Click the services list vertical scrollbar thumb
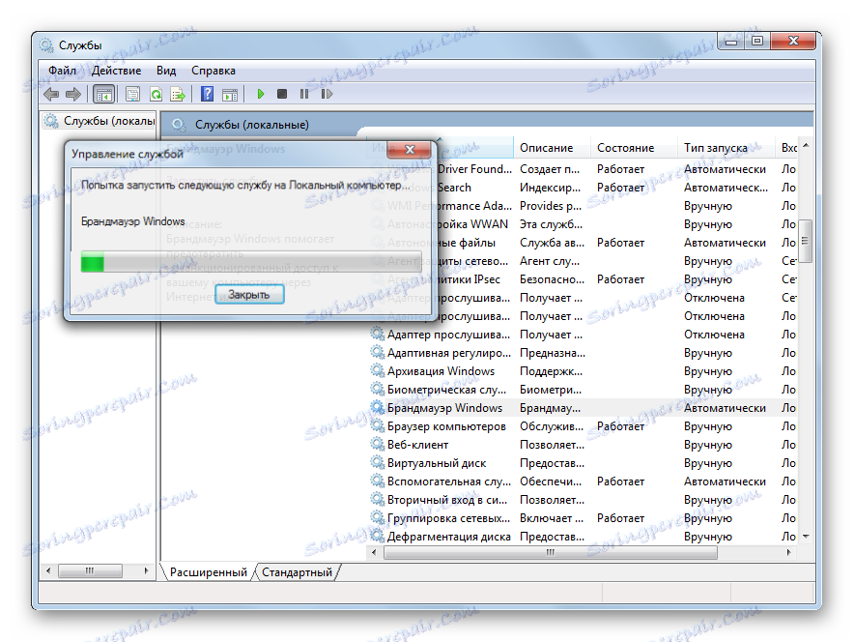The image size is (854, 642). [806, 241]
